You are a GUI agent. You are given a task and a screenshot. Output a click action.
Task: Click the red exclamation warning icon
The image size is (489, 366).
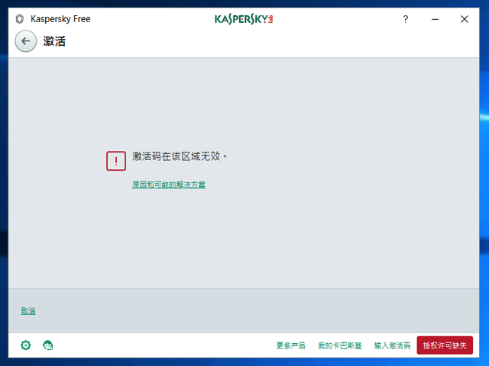[x=116, y=161]
